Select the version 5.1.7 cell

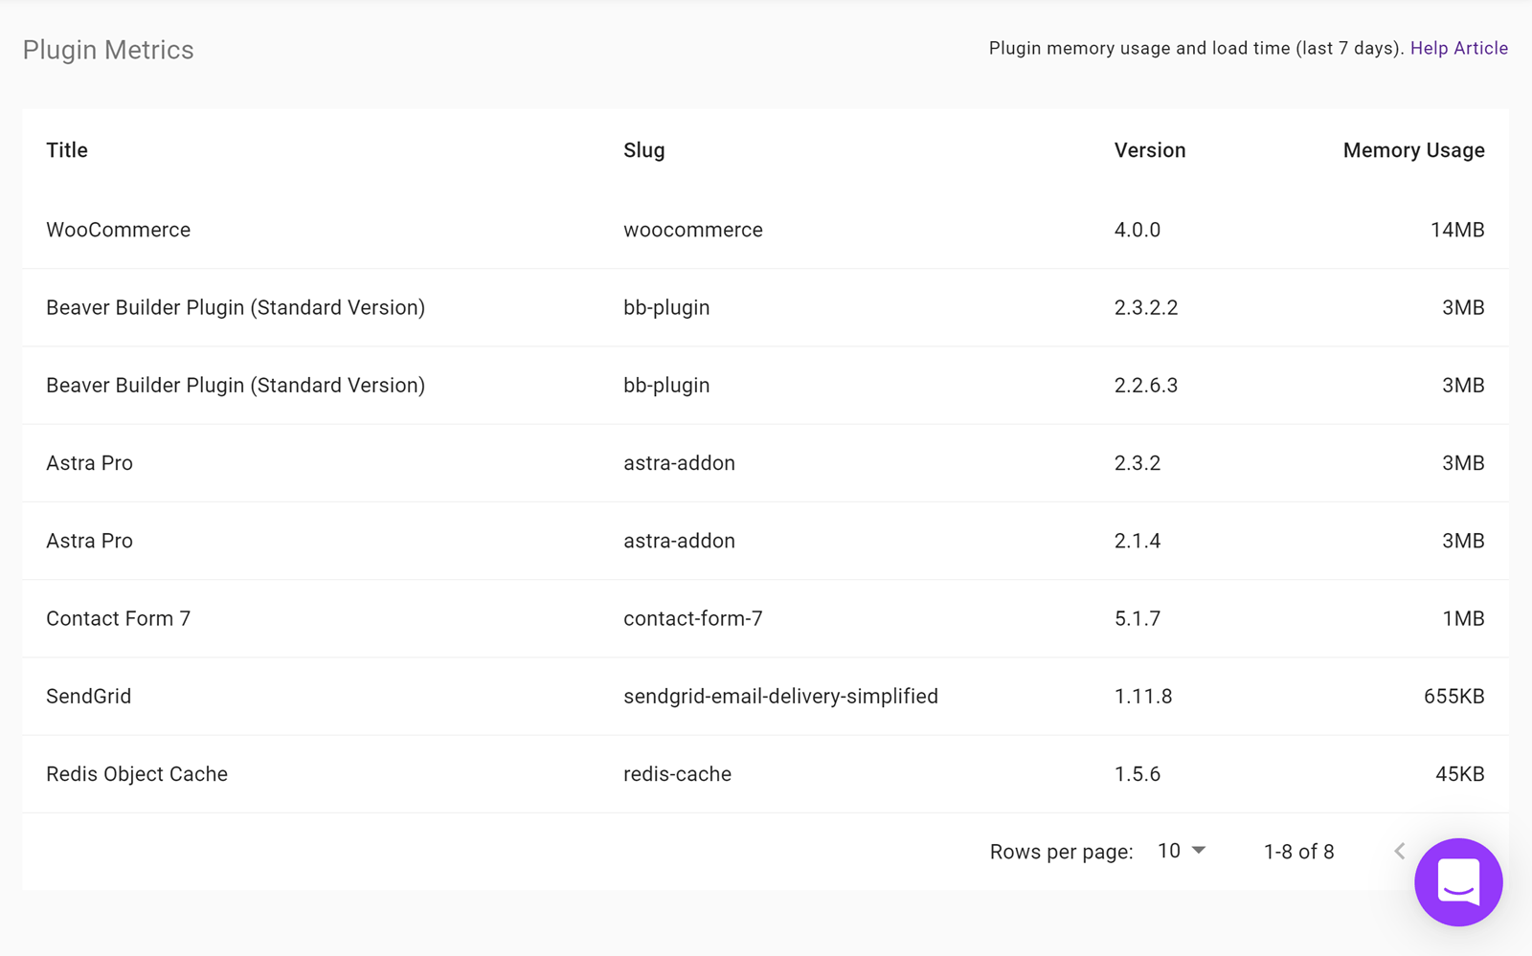[x=1138, y=618]
